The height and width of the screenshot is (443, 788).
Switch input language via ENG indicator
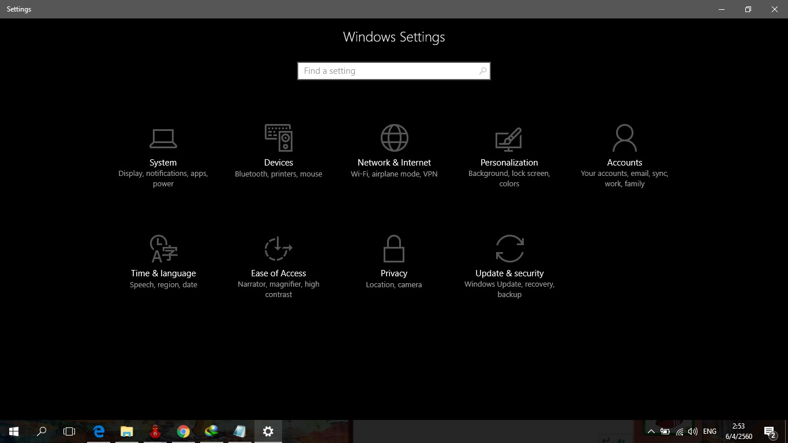point(710,431)
